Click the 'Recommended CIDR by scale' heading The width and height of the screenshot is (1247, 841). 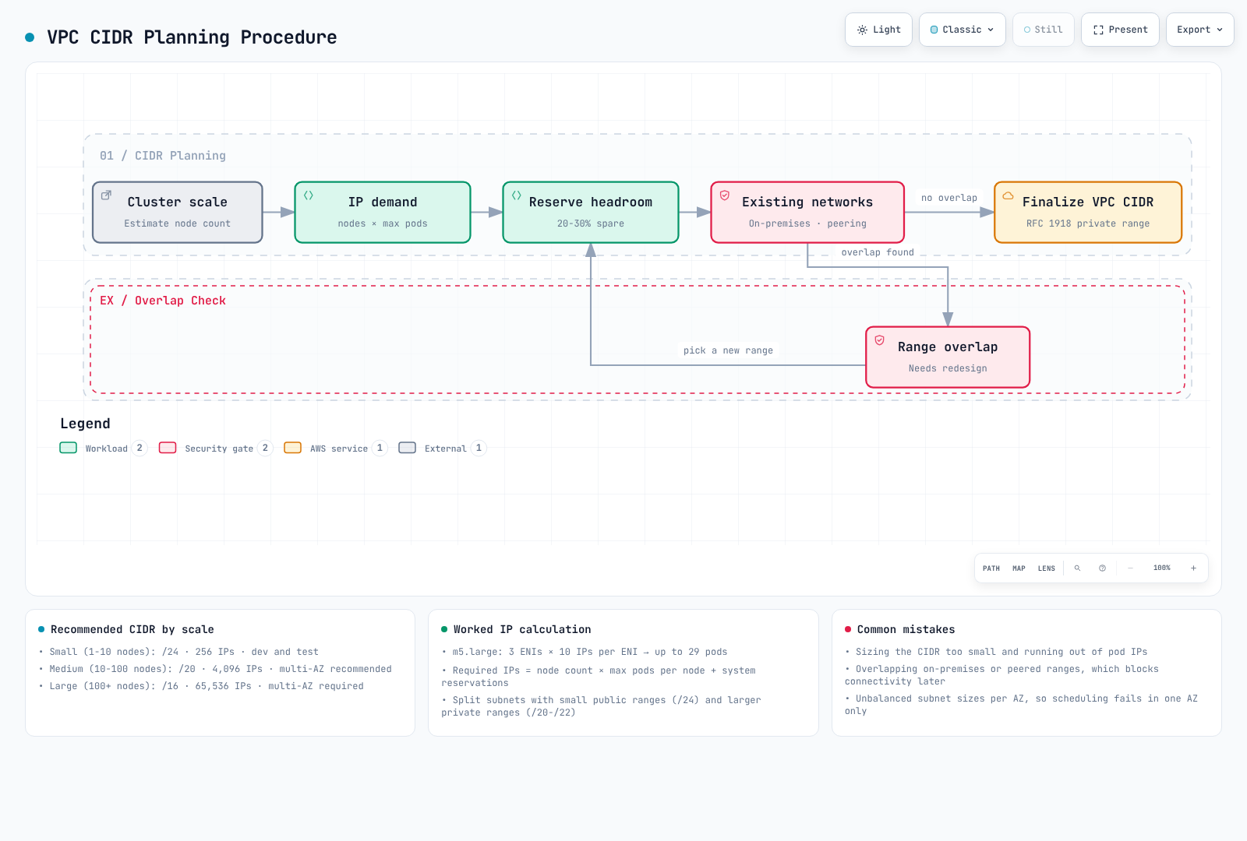(132, 629)
